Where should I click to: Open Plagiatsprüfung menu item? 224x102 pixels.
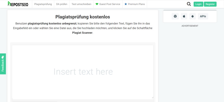(43, 4)
